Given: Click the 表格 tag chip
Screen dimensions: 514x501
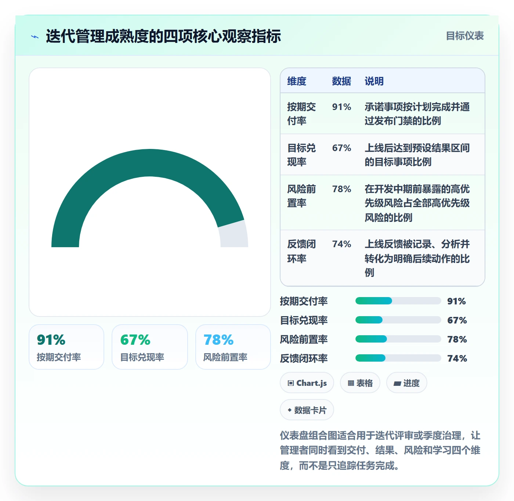Looking at the screenshot, I should tap(360, 383).
